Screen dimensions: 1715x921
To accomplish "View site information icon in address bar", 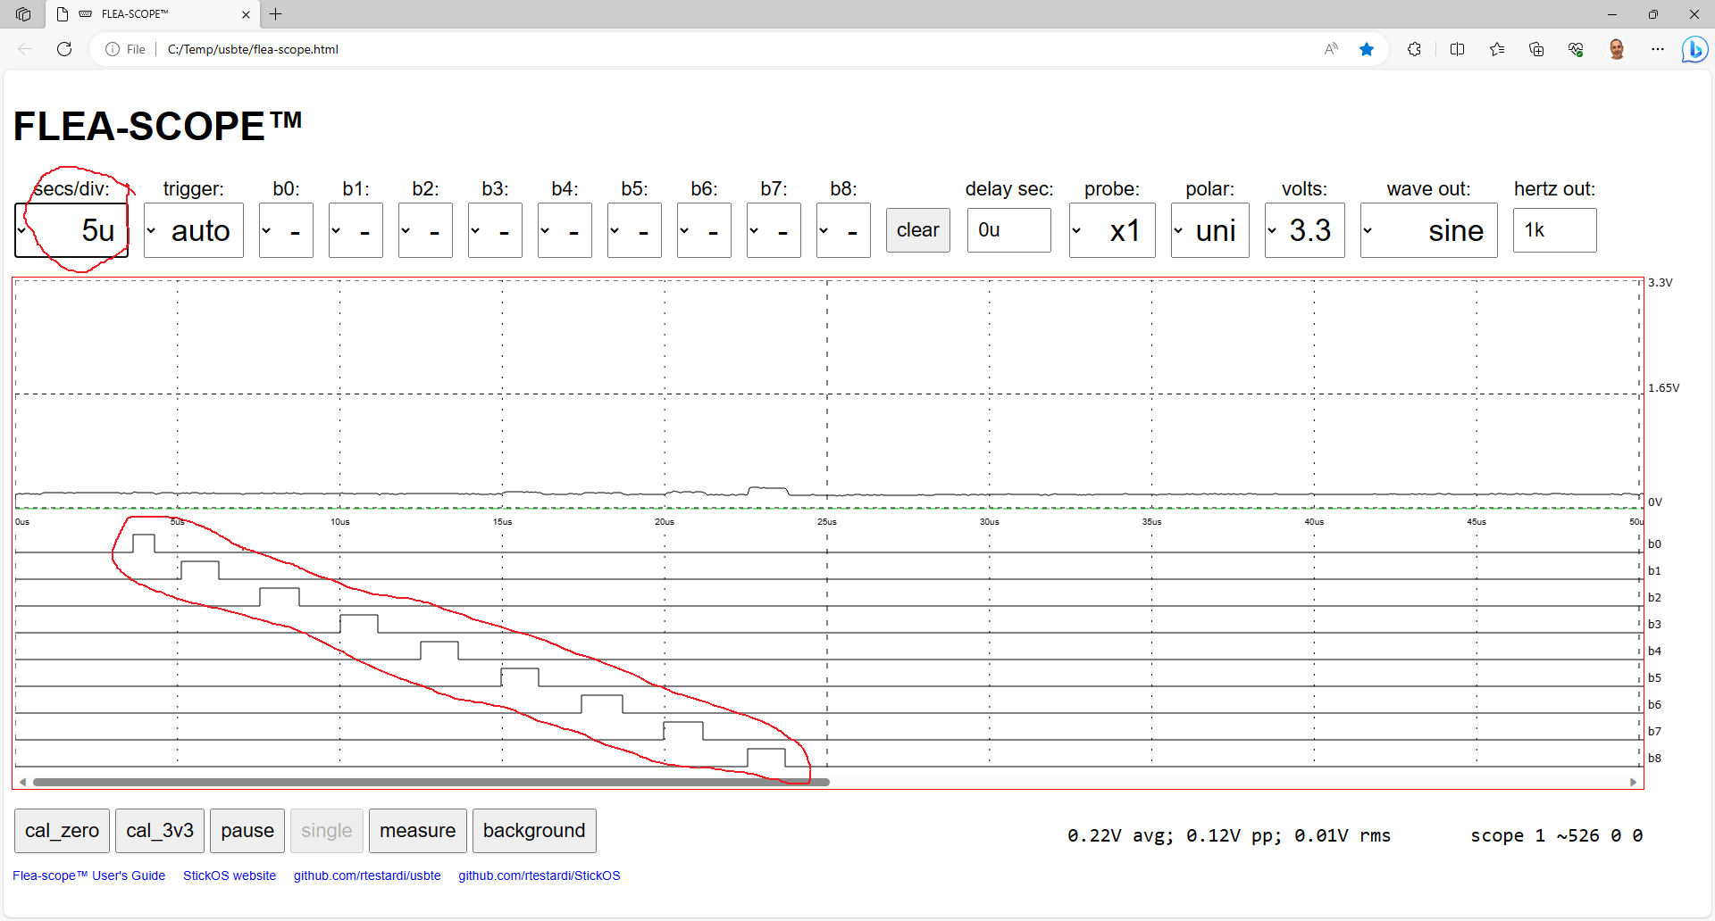I will pos(113,49).
